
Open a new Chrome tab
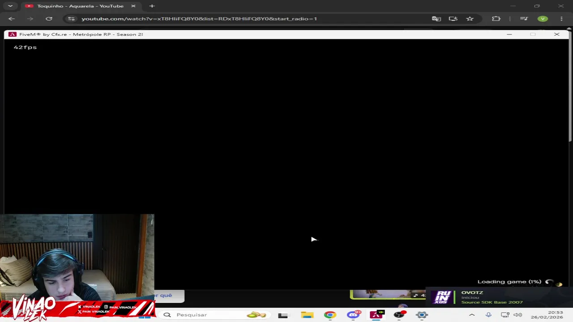click(x=152, y=6)
